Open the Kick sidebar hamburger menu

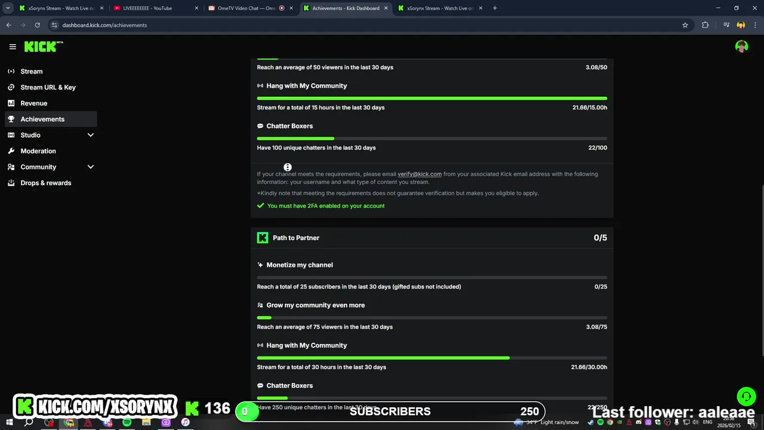point(13,47)
